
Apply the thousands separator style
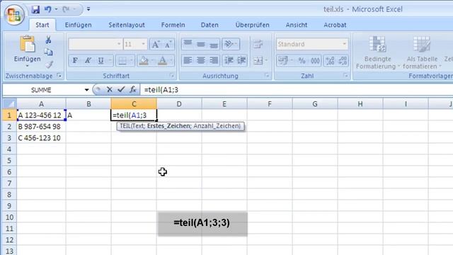(315, 61)
